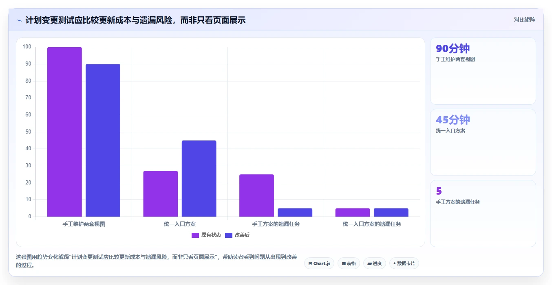Click the purple 原有状态 bar for 统一入口方案的遗漏任务
Image resolution: width=552 pixels, height=285 pixels.
point(353,213)
